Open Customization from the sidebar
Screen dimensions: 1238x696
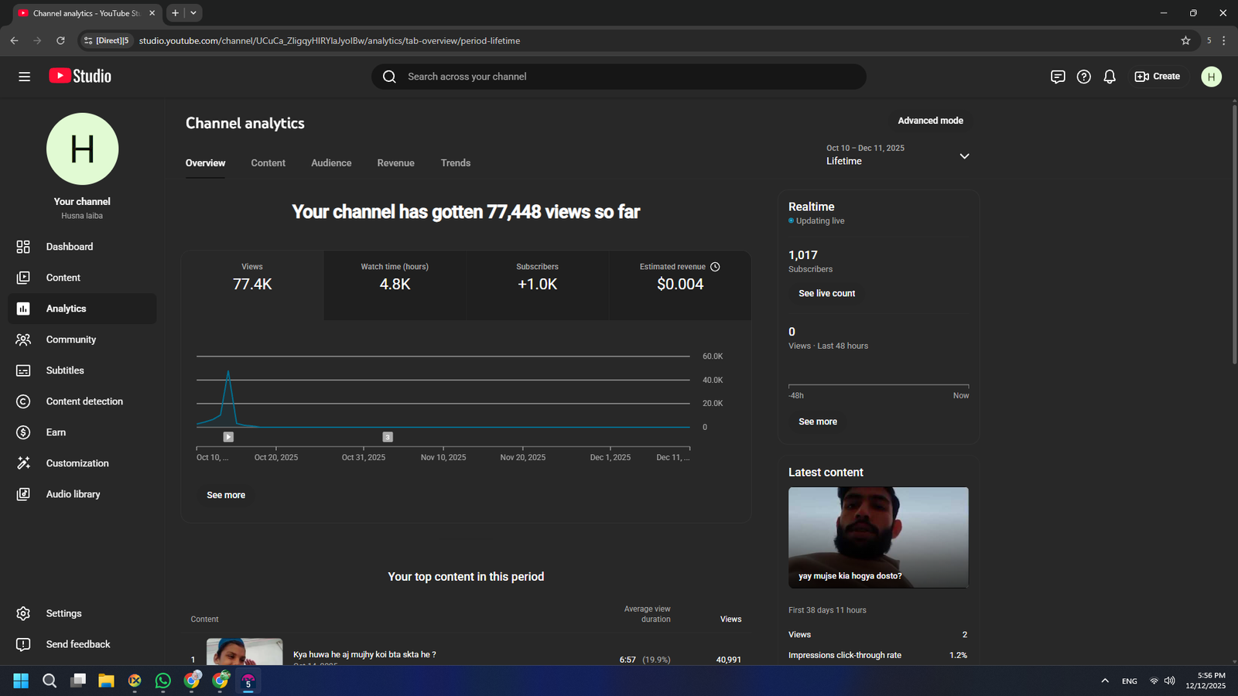[77, 463]
